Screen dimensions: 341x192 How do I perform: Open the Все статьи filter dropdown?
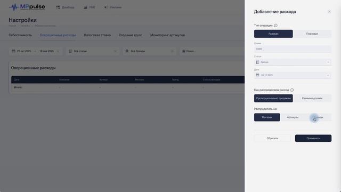pyautogui.click(x=115, y=51)
